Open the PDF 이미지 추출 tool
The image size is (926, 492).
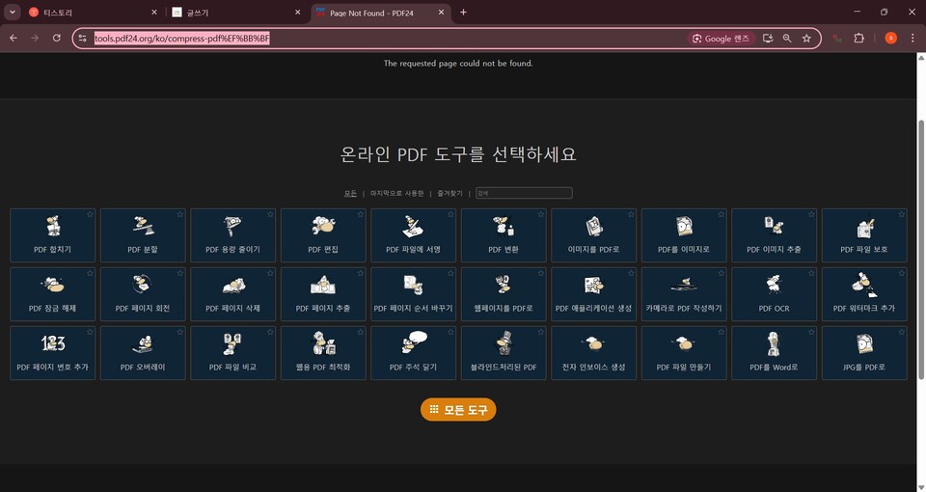775,235
